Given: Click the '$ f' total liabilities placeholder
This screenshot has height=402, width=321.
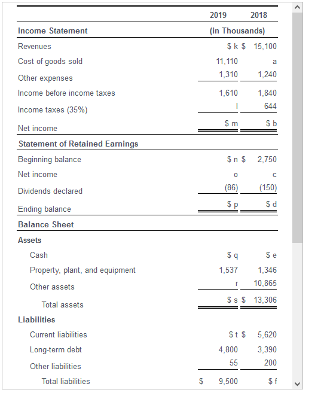Looking at the screenshot, I should pos(273,382).
